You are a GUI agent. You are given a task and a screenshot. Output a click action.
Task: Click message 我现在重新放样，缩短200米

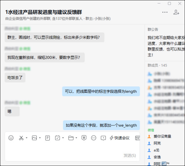tap(45, 57)
